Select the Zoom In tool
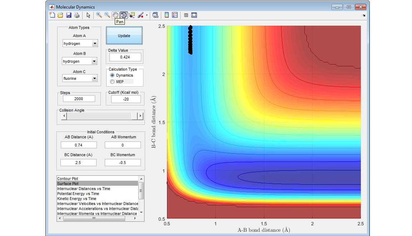Screen dimensions: 412x236 coord(99,15)
